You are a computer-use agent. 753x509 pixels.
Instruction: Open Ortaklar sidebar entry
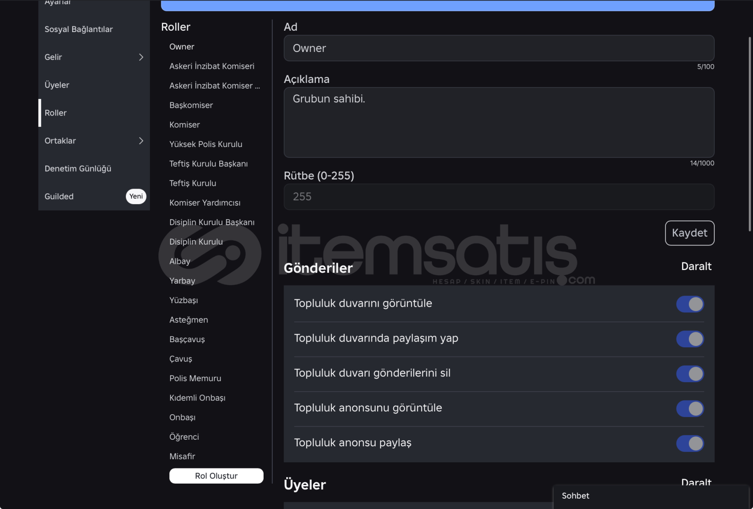tap(94, 140)
